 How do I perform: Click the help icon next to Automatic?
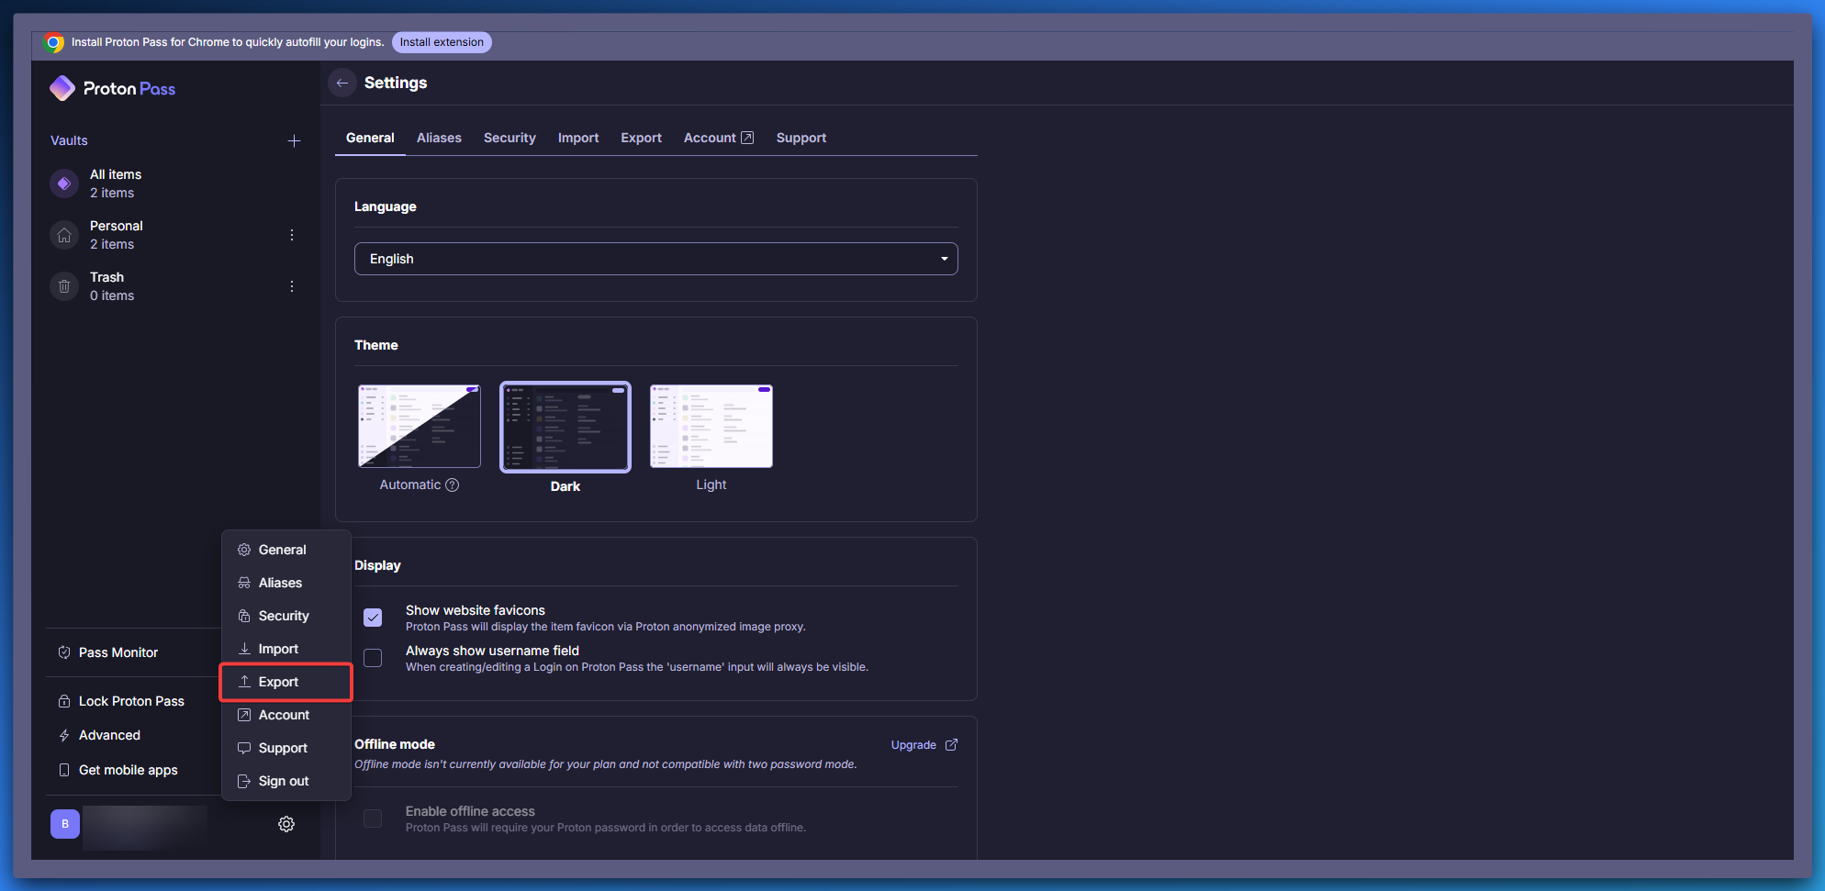pos(453,484)
